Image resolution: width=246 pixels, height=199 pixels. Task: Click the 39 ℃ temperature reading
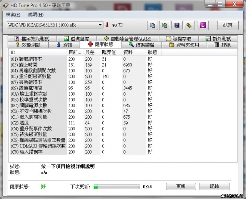tap(117, 25)
